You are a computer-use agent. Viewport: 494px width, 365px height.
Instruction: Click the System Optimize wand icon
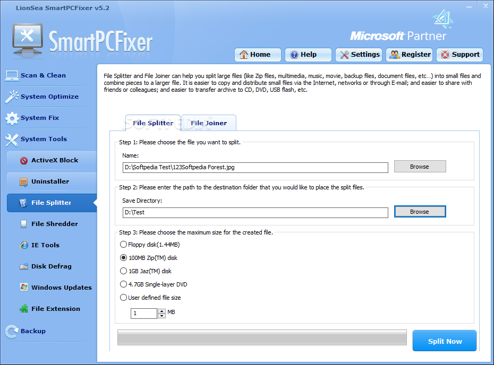click(x=12, y=97)
